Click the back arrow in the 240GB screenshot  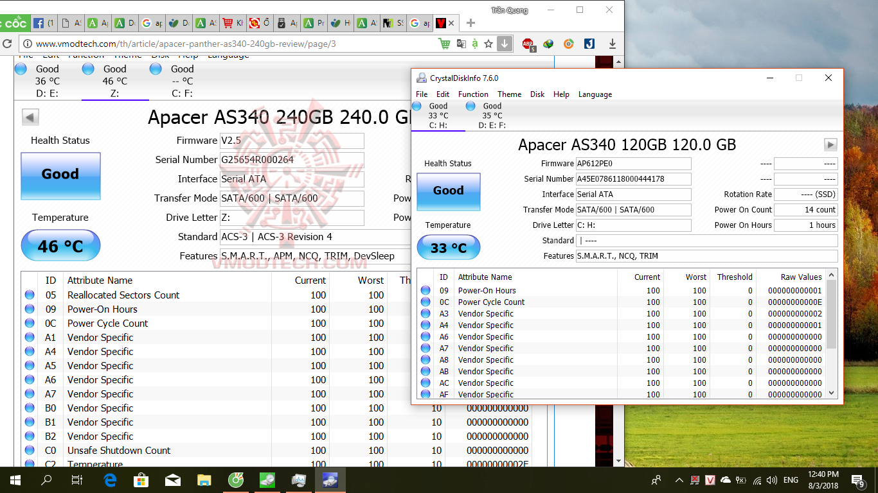tap(30, 117)
